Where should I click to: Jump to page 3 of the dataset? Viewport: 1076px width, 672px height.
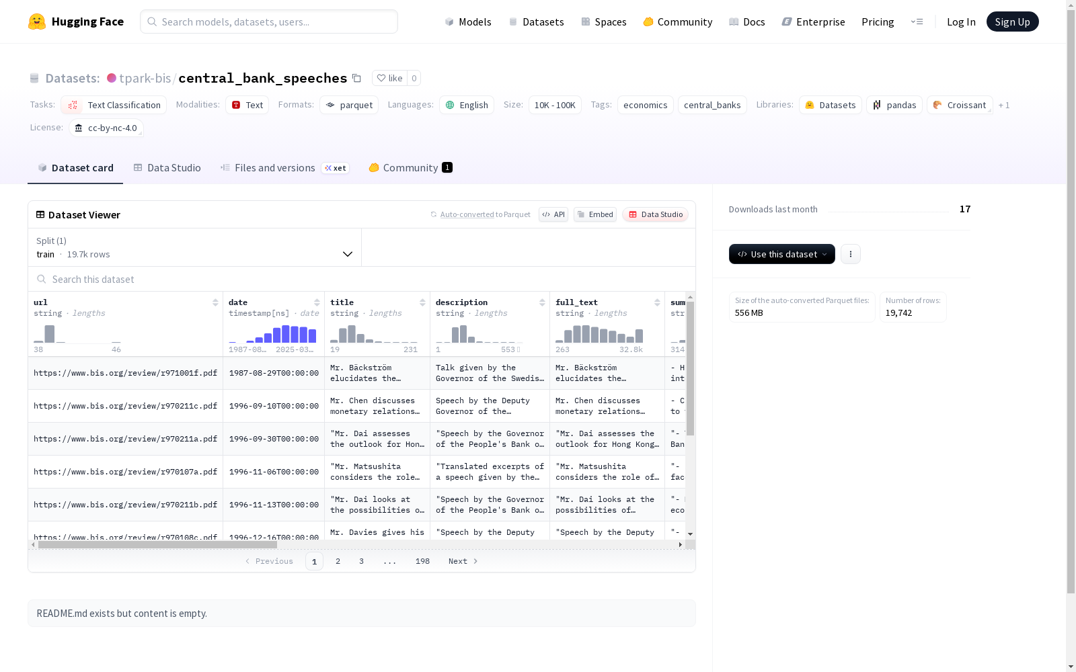(x=361, y=561)
